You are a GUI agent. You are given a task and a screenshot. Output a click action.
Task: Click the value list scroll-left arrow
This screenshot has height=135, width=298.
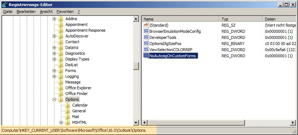pos(145,122)
